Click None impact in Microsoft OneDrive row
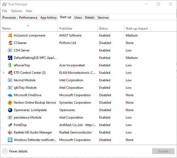The width and height of the screenshot is (177, 158). pos(130,95)
